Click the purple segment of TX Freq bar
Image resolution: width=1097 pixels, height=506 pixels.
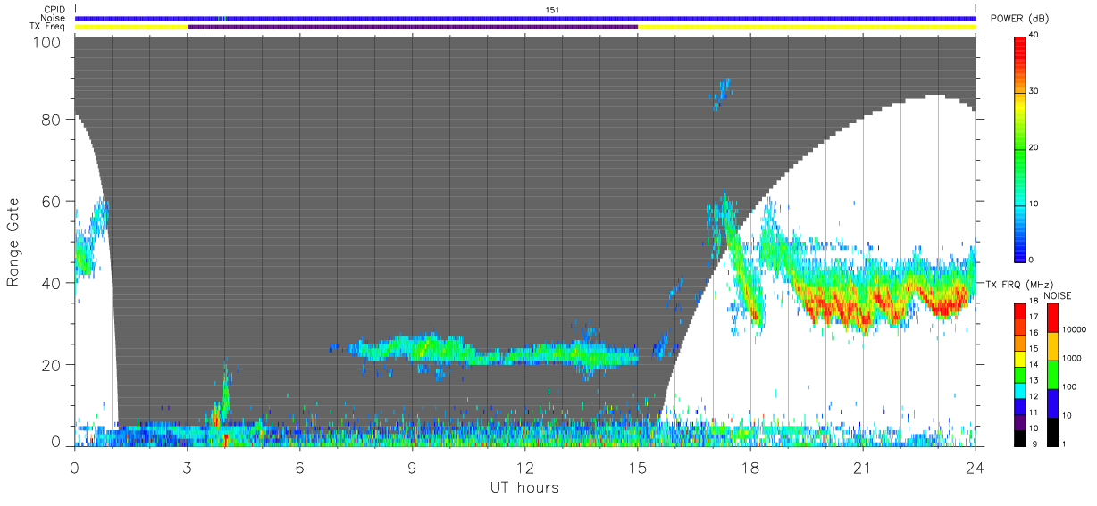click(413, 27)
